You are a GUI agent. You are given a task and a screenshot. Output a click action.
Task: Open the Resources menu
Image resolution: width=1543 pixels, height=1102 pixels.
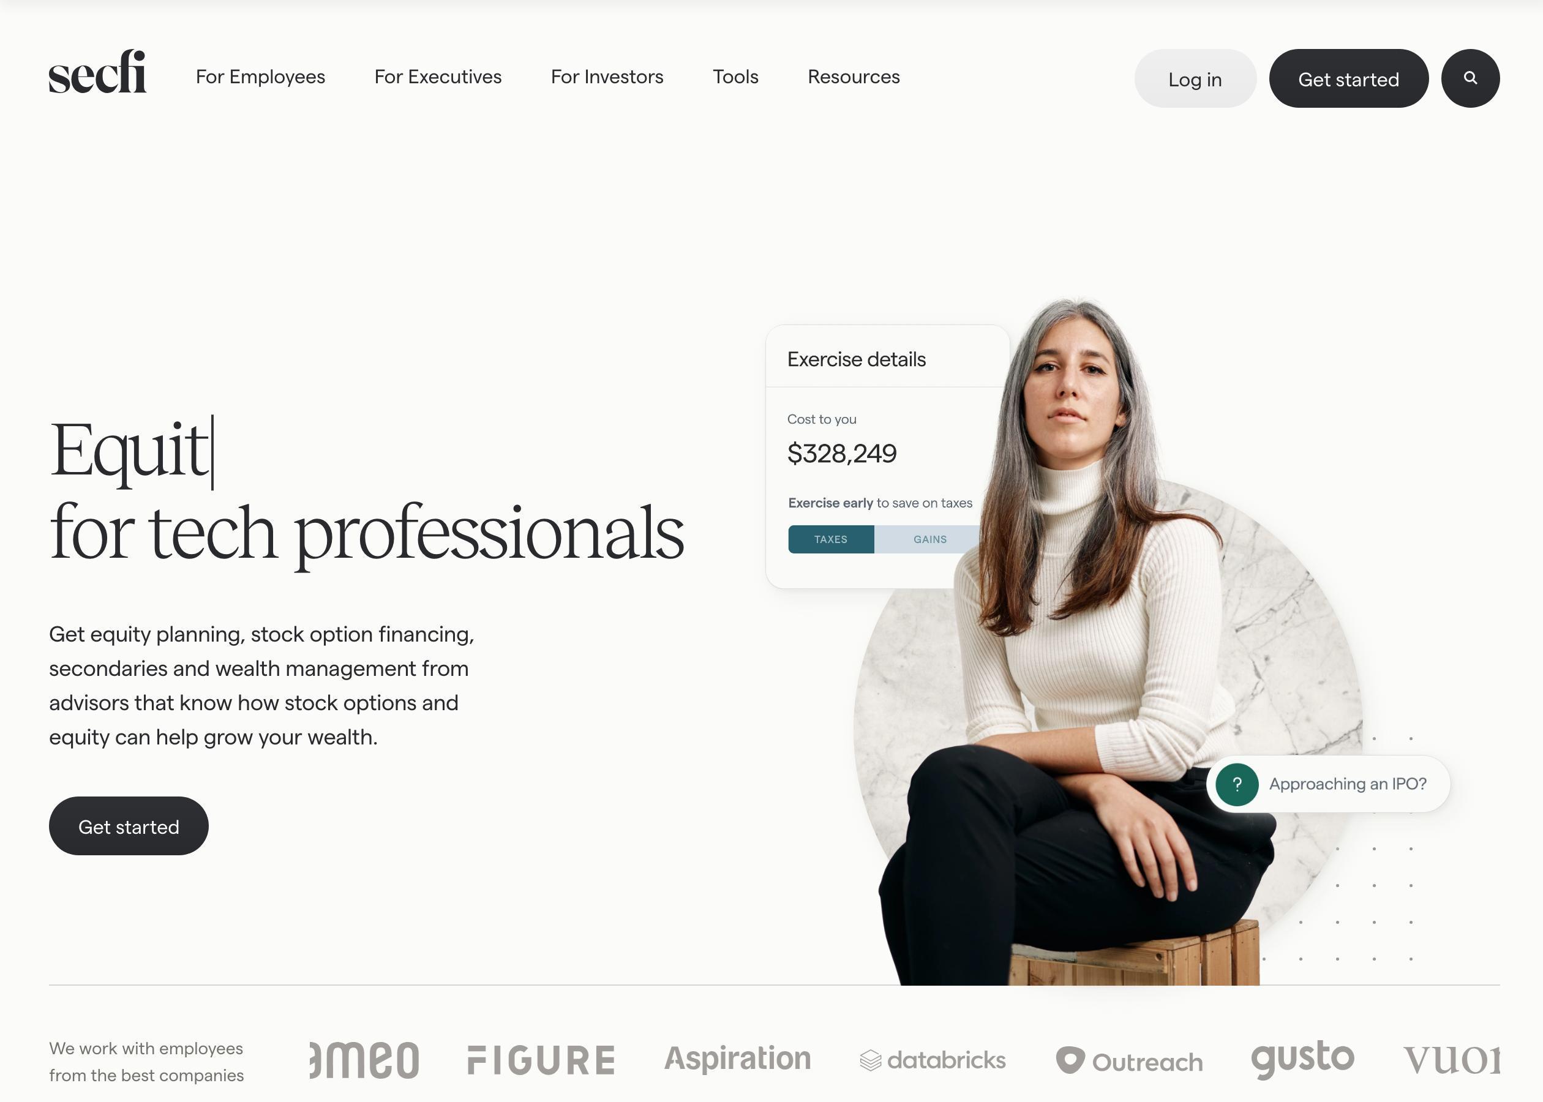pyautogui.click(x=854, y=77)
